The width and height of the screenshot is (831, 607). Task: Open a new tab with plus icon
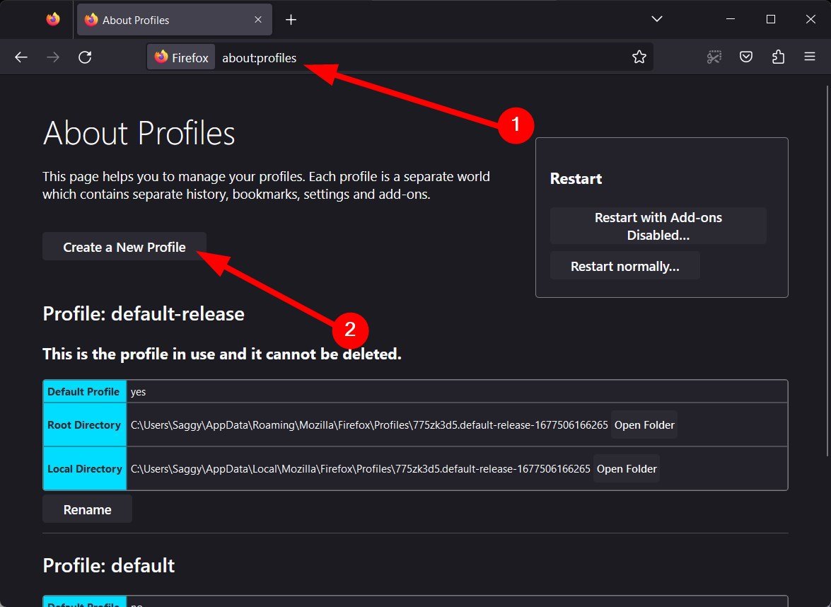tap(291, 20)
